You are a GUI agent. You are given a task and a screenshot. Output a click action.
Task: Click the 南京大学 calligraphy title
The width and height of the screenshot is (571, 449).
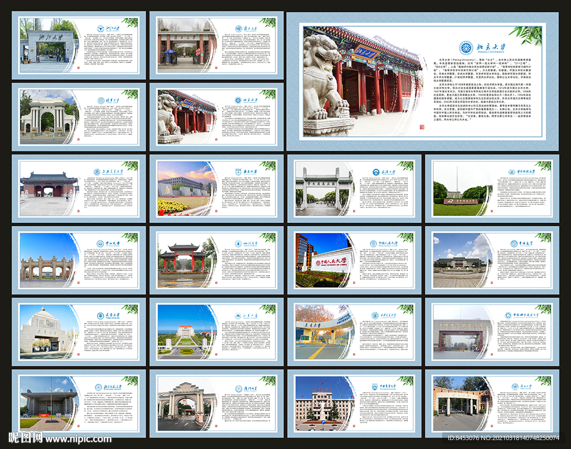tap(250, 171)
